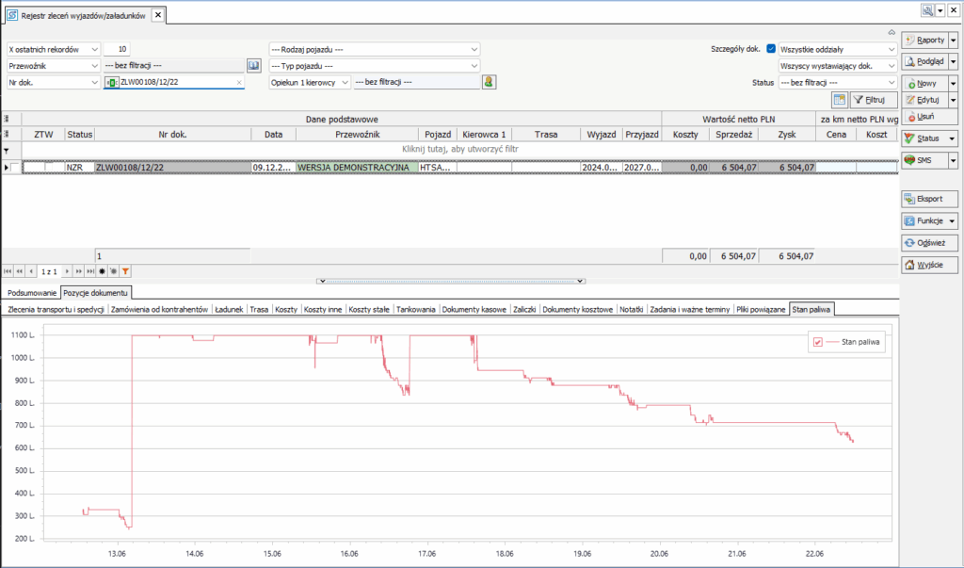Click the grid filter row funnel icon
Image resolution: width=964 pixels, height=568 pixels.
pos(7,150)
